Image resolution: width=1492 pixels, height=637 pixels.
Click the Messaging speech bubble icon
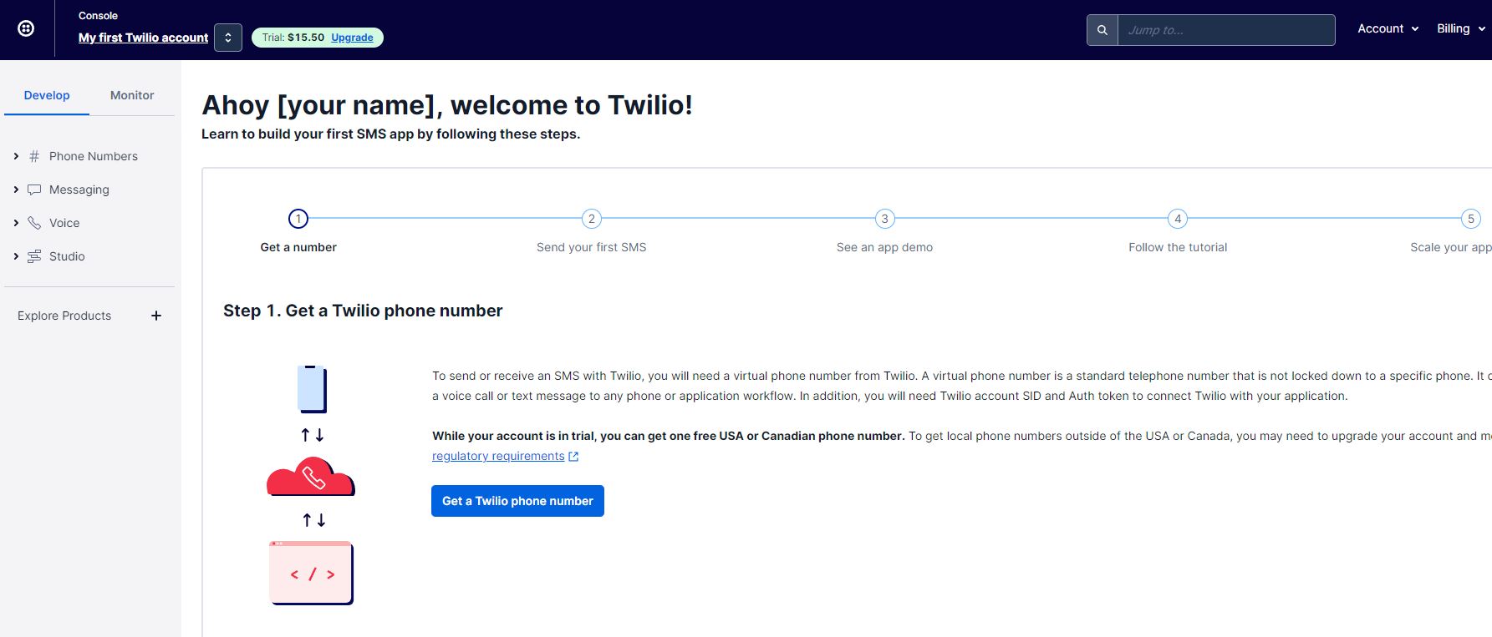34,190
